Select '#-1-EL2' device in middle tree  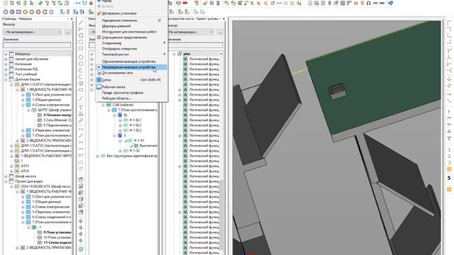point(135,125)
